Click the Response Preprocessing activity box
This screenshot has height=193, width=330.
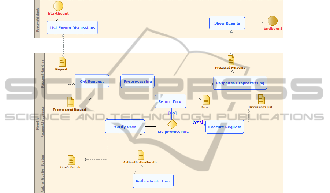(240, 83)
